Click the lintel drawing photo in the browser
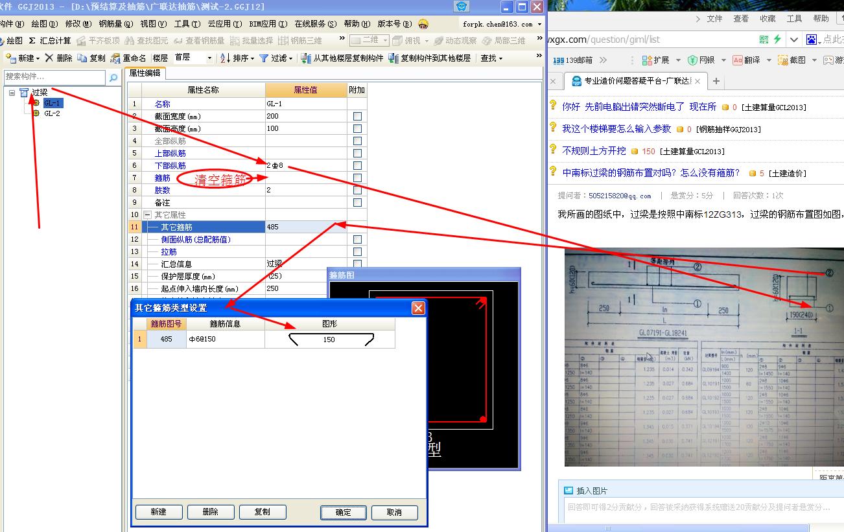This screenshot has width=844, height=532. pyautogui.click(x=704, y=356)
